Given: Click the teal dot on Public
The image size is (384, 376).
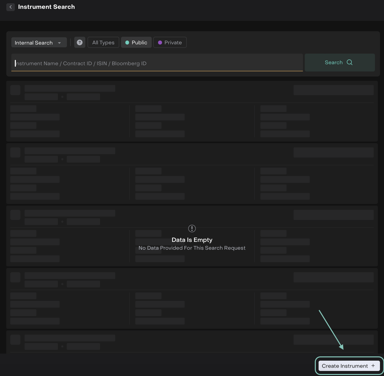Looking at the screenshot, I should pyautogui.click(x=127, y=43).
